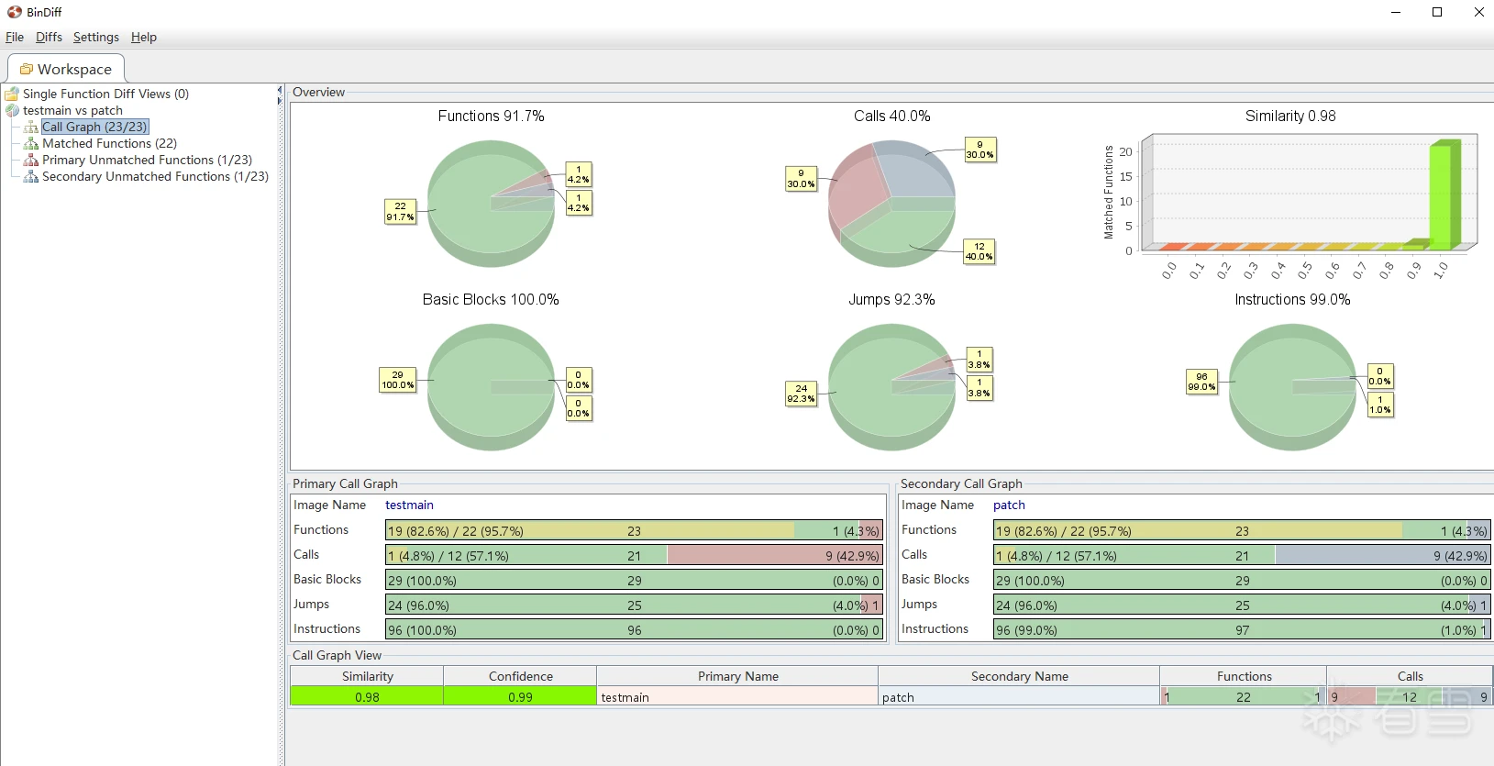Click the Single Function Diff Views folder icon
Viewport: 1494px width, 766px height.
tap(12, 94)
